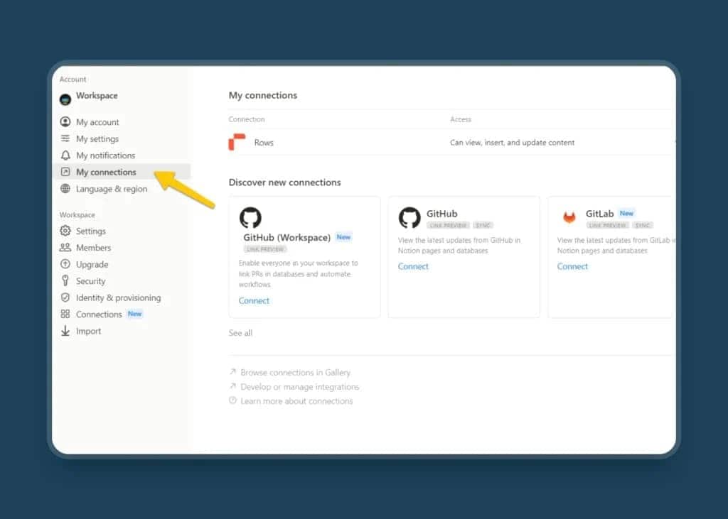
Task: Click the My account person icon
Action: (x=65, y=122)
